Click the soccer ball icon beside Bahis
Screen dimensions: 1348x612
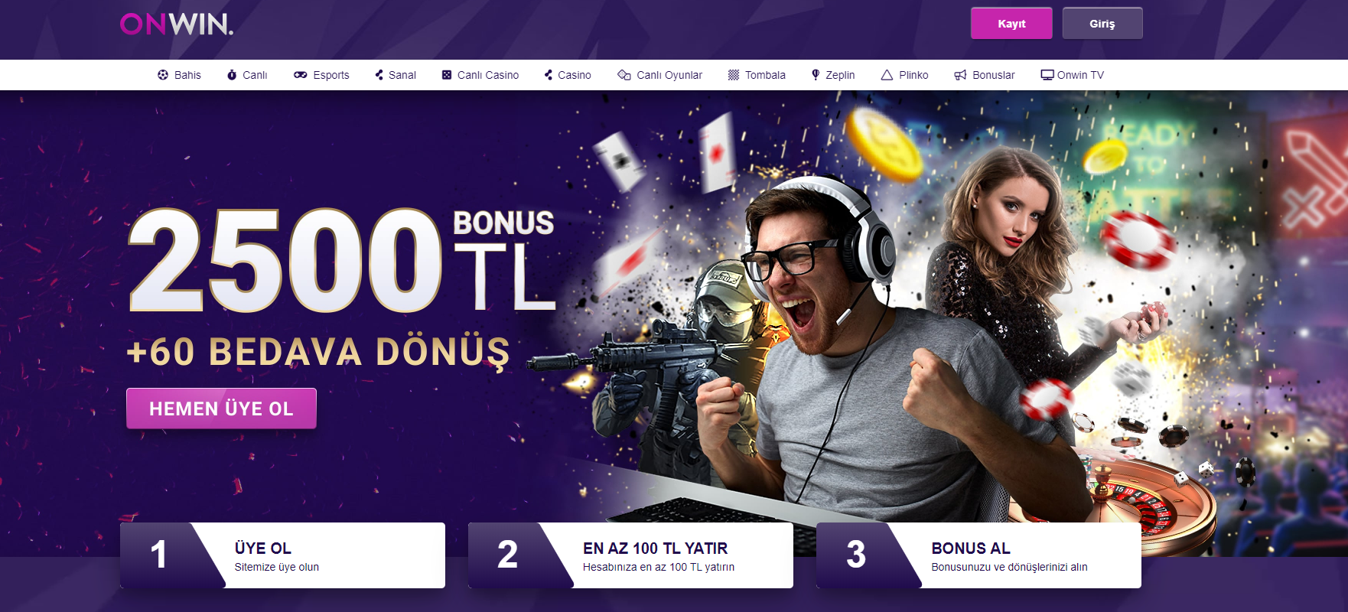pyautogui.click(x=163, y=75)
